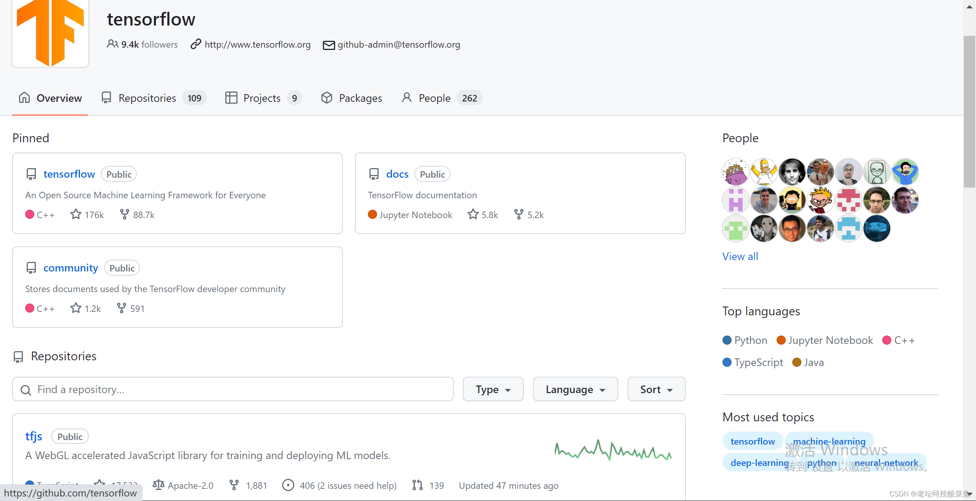This screenshot has height=501, width=976.
Task: Click the Repositories section heading icon
Action: coord(18,356)
